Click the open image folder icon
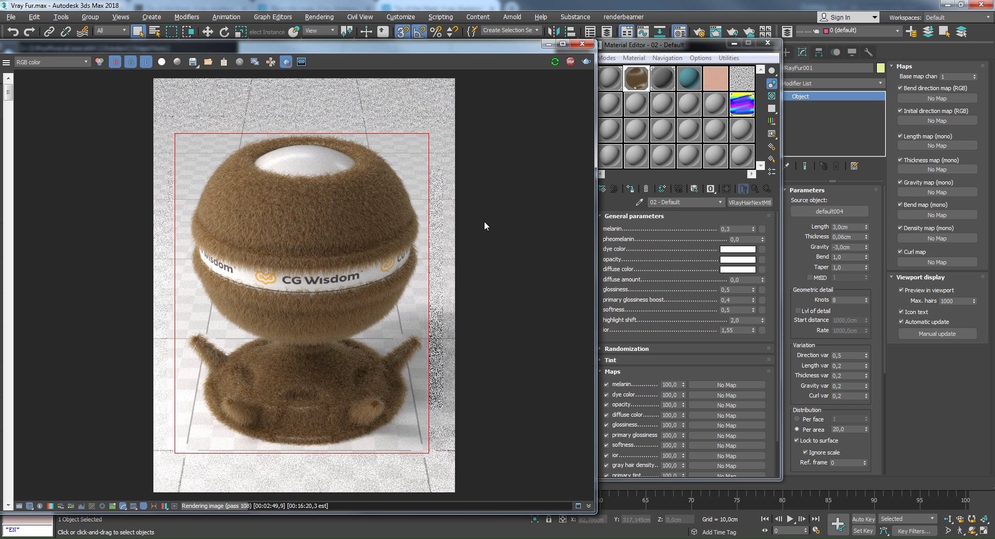The height and width of the screenshot is (539, 995). [x=208, y=62]
